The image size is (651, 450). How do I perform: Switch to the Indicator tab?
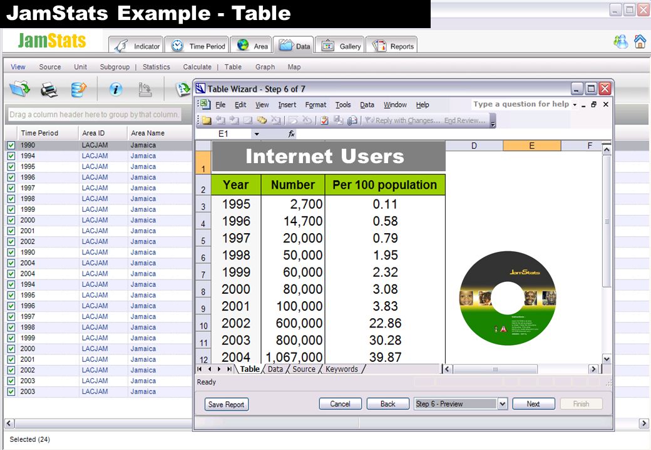pyautogui.click(x=136, y=45)
